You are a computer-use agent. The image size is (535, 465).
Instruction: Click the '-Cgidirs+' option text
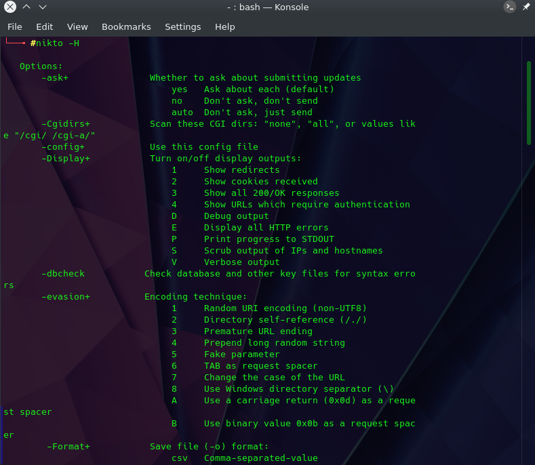(66, 124)
